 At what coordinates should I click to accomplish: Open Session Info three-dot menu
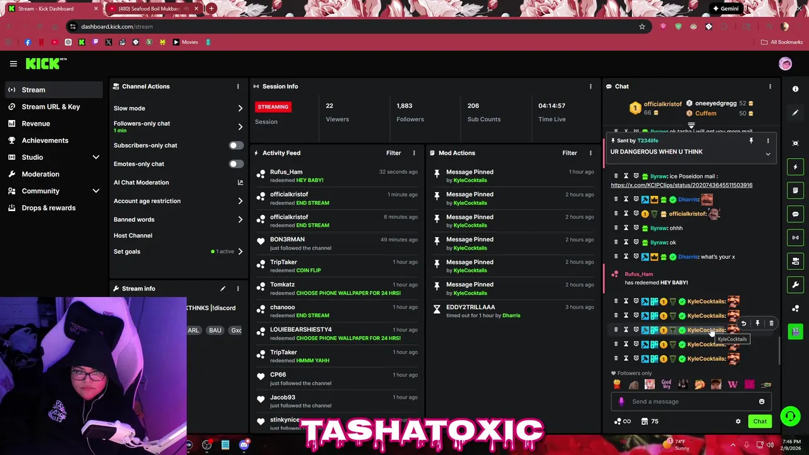590,87
